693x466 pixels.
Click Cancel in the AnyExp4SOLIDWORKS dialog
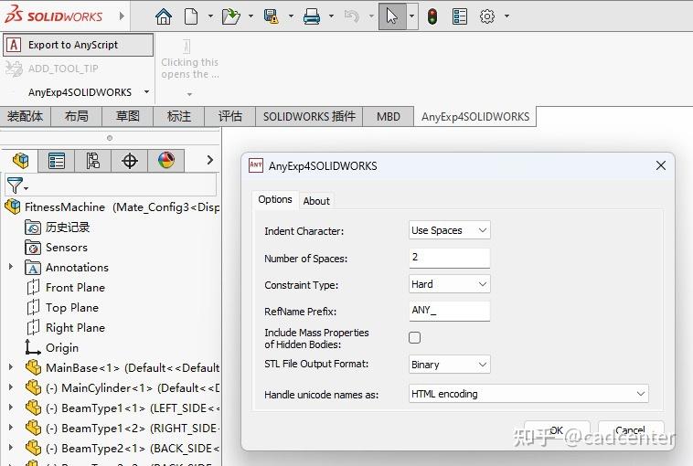(x=631, y=430)
